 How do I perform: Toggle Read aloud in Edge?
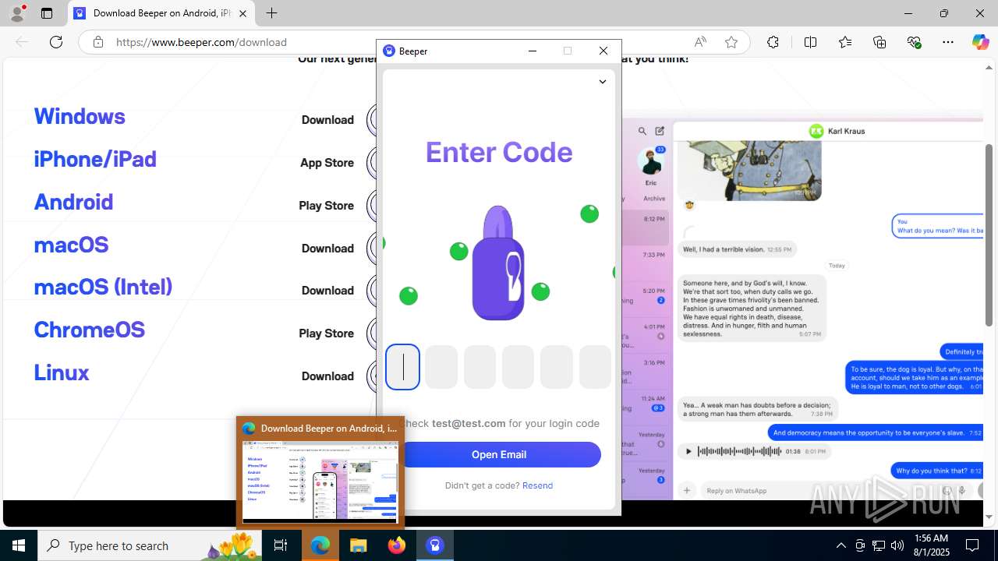click(700, 42)
